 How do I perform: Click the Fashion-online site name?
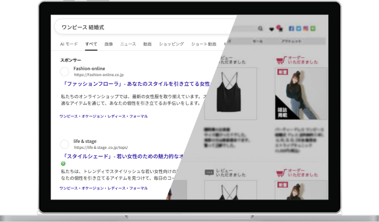(x=89, y=68)
